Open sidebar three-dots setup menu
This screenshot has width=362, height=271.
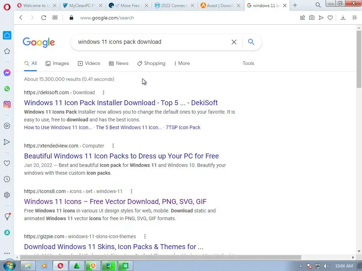(7, 253)
